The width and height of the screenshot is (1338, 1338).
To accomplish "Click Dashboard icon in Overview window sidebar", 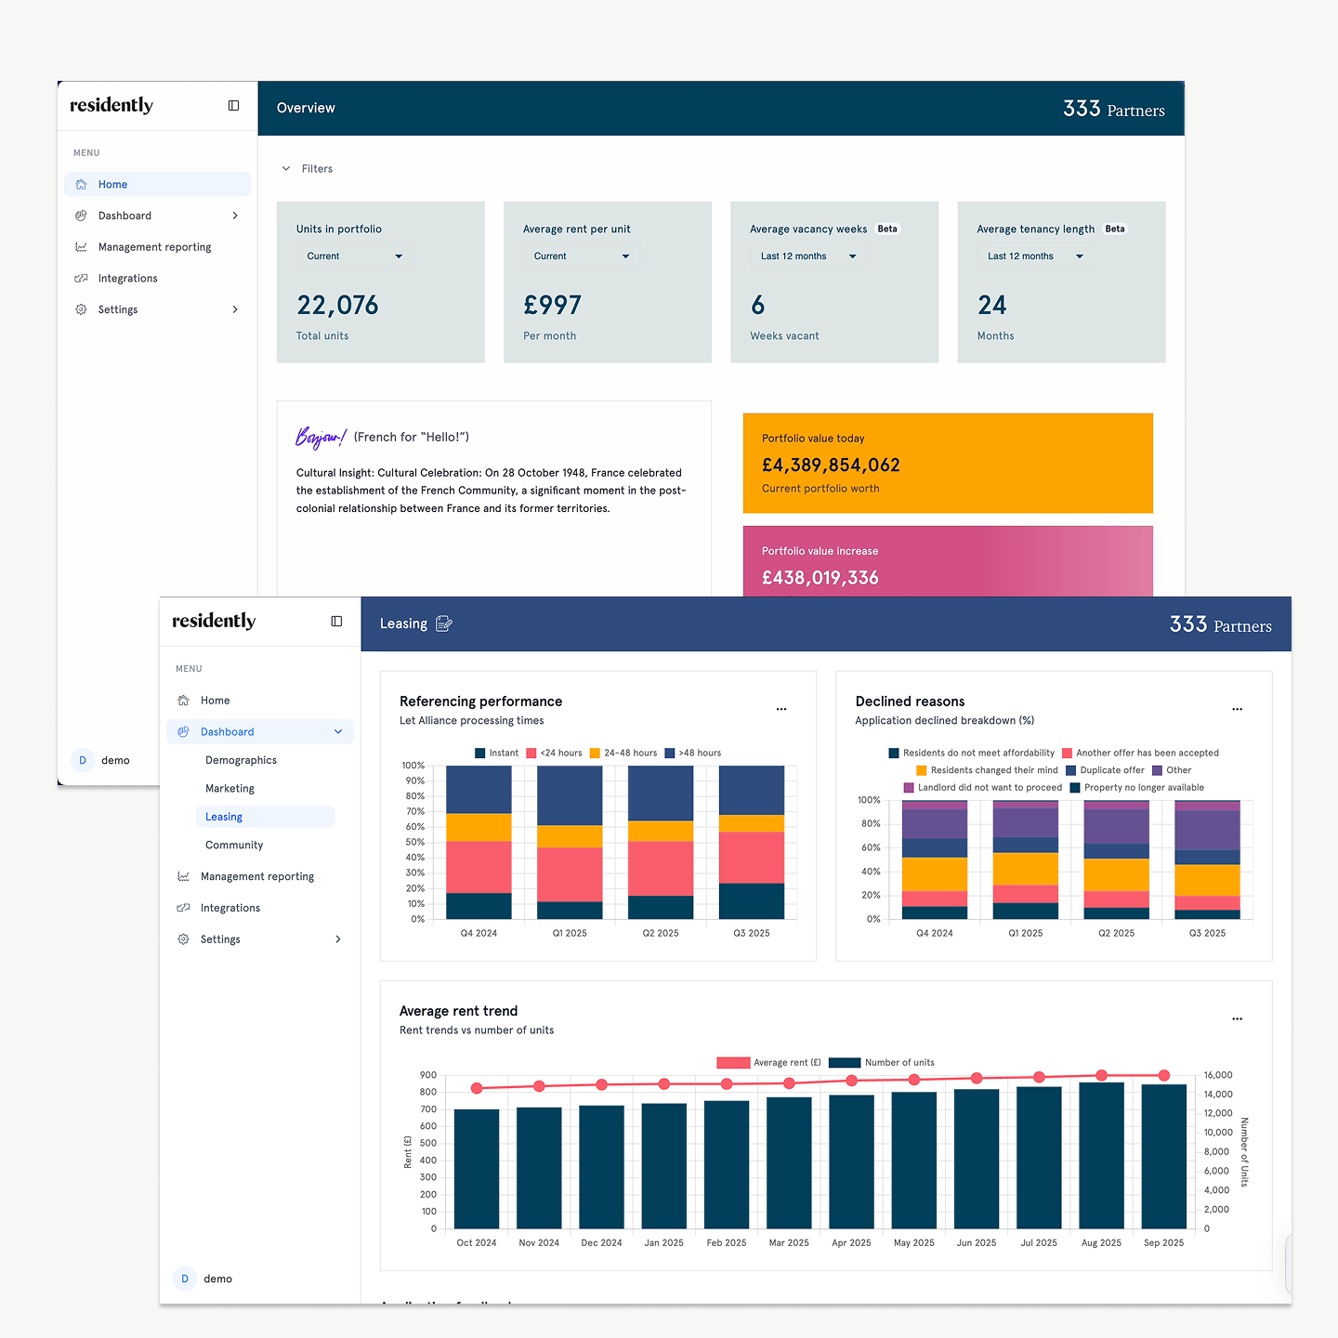I will [x=81, y=216].
